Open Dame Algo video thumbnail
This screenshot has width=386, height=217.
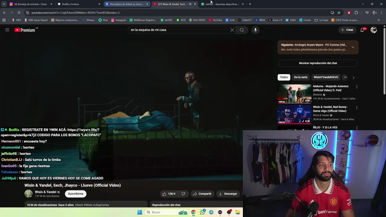pos(294,114)
